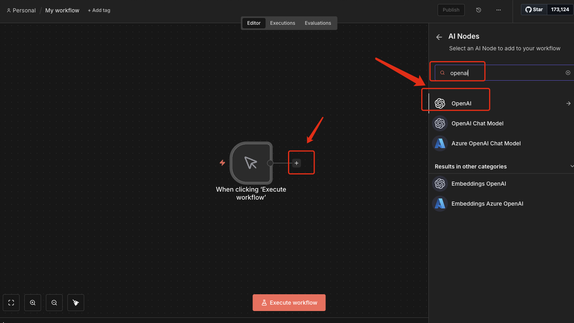
Task: Click the Execute workflow button
Action: (289, 302)
